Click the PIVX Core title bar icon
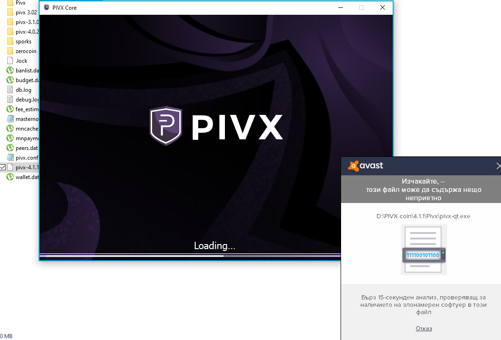 [x=47, y=7]
